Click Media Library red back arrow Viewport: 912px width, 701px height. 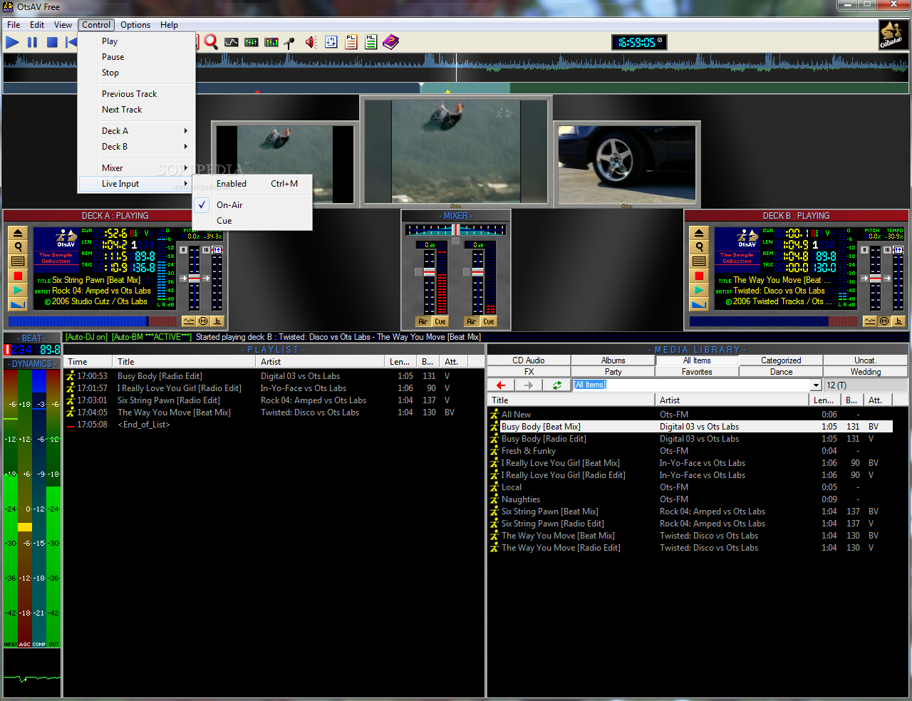click(x=501, y=385)
